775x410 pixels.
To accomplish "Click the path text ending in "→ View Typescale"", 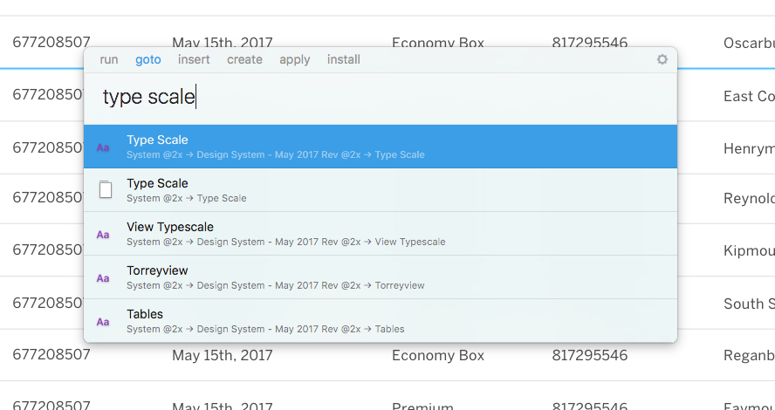I will pos(285,242).
